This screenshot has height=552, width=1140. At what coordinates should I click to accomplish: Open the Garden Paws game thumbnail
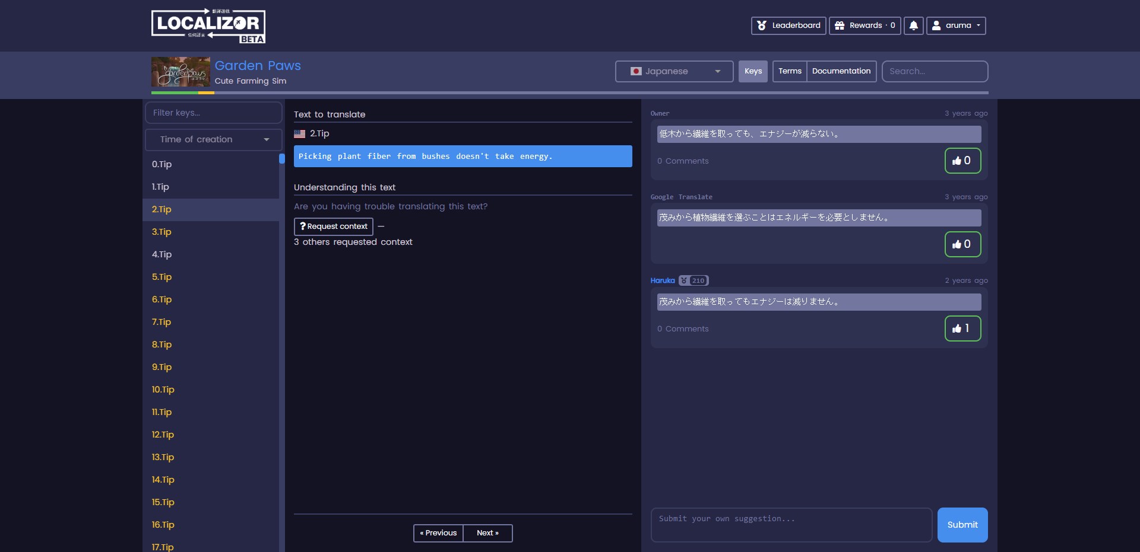180,72
